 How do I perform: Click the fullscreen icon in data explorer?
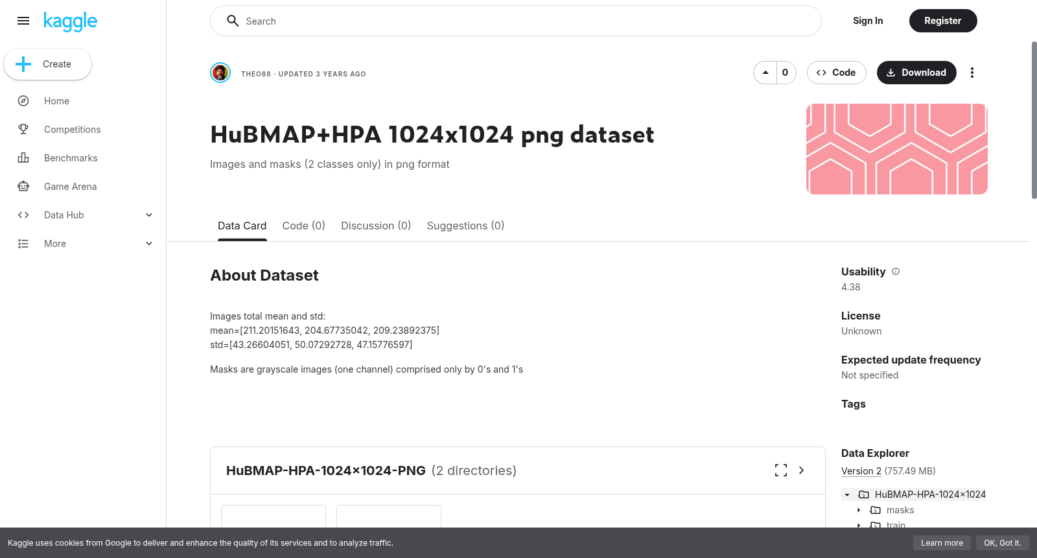tap(781, 471)
